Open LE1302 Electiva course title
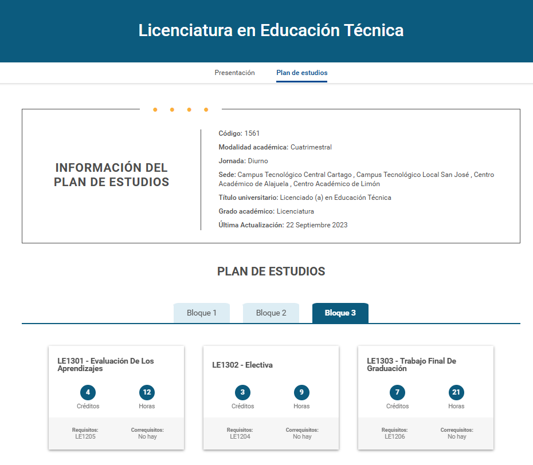 pos(242,365)
